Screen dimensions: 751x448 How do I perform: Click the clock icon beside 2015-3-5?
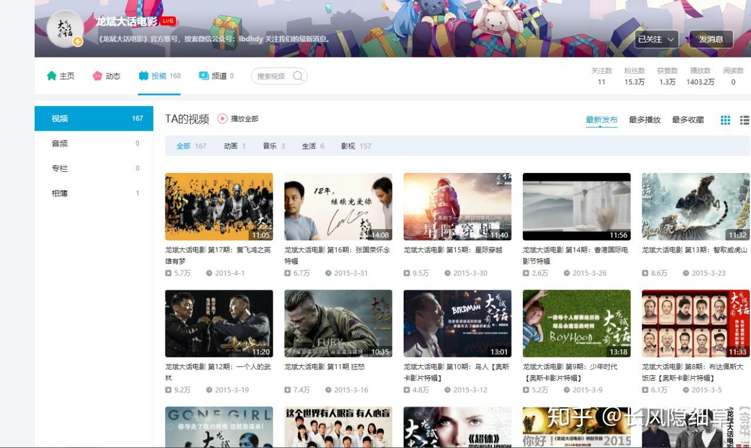pyautogui.click(x=686, y=390)
